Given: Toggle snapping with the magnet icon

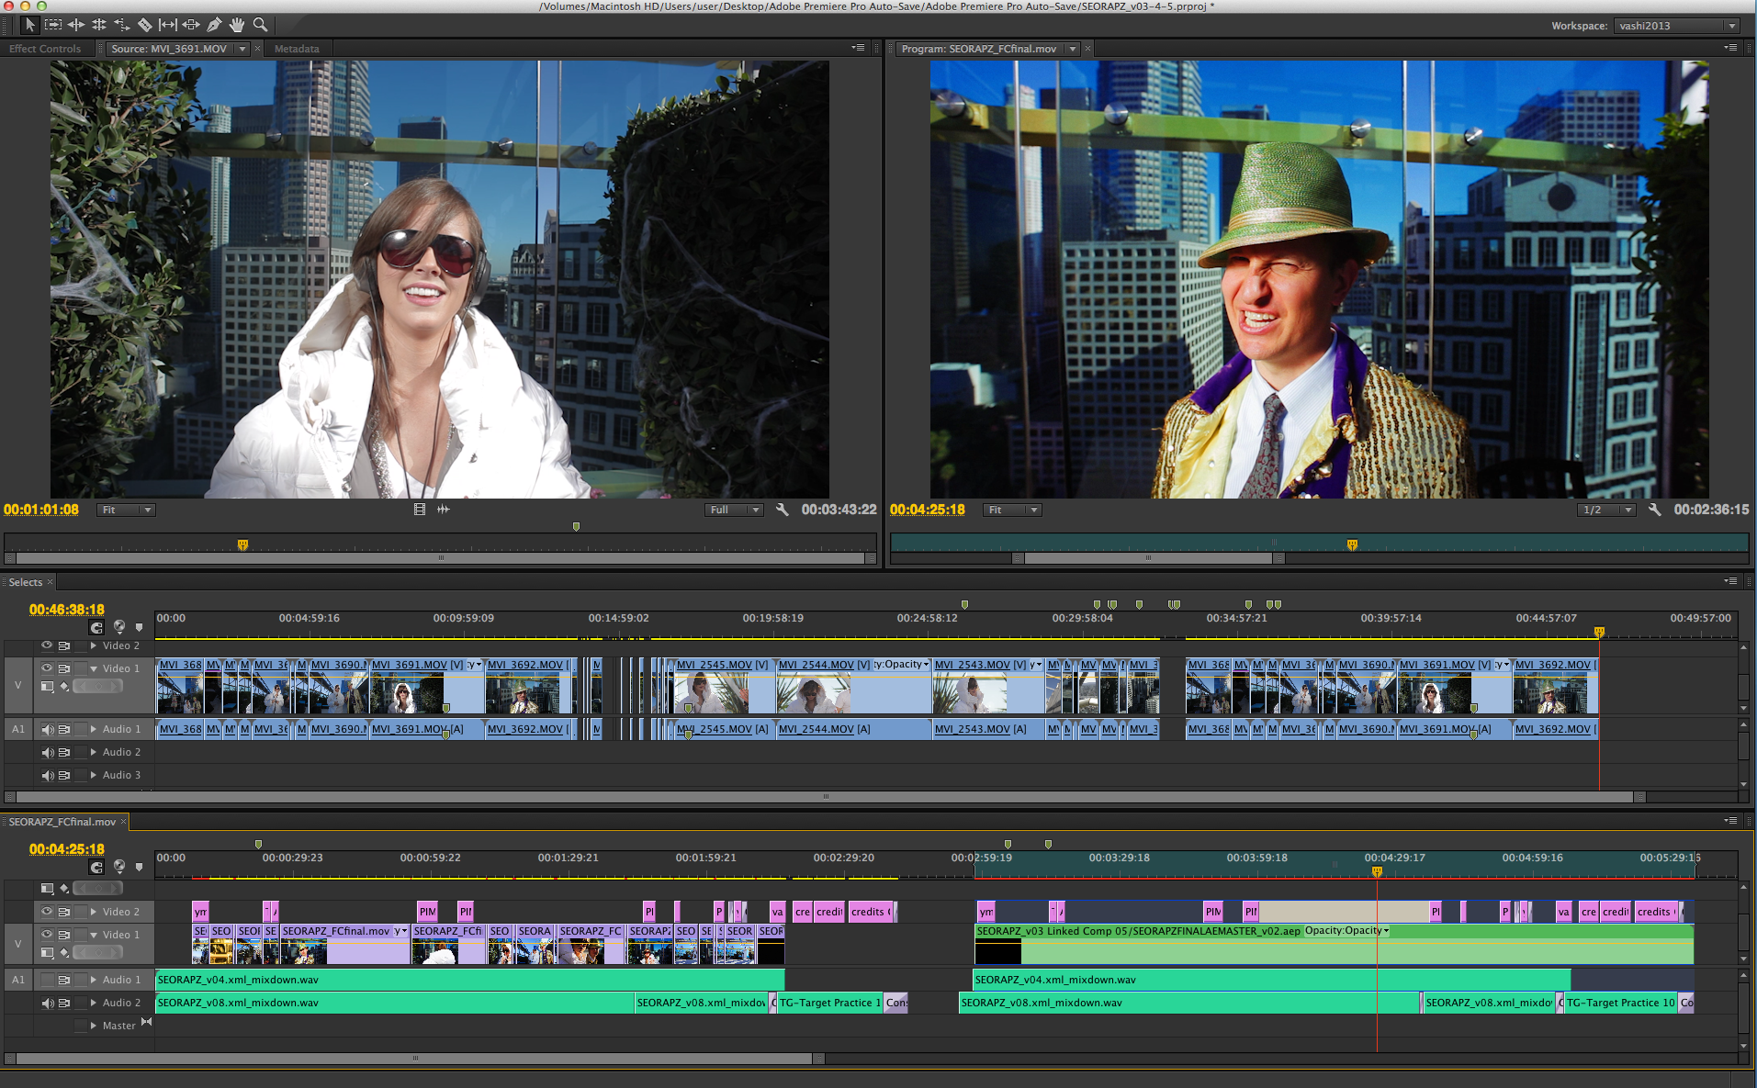Looking at the screenshot, I should click(96, 626).
